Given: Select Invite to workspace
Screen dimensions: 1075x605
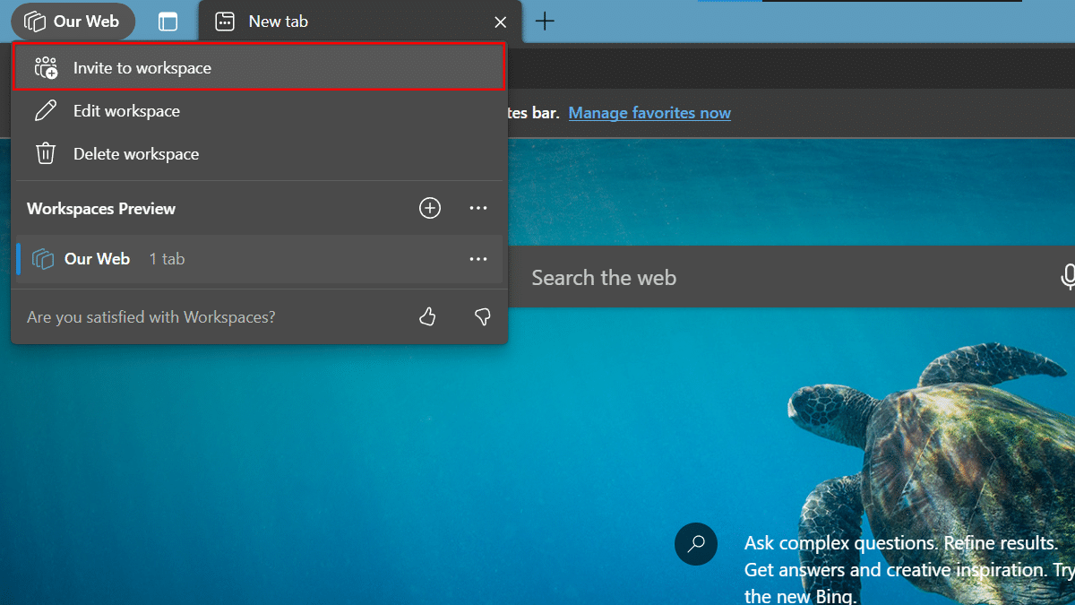Looking at the screenshot, I should [259, 67].
